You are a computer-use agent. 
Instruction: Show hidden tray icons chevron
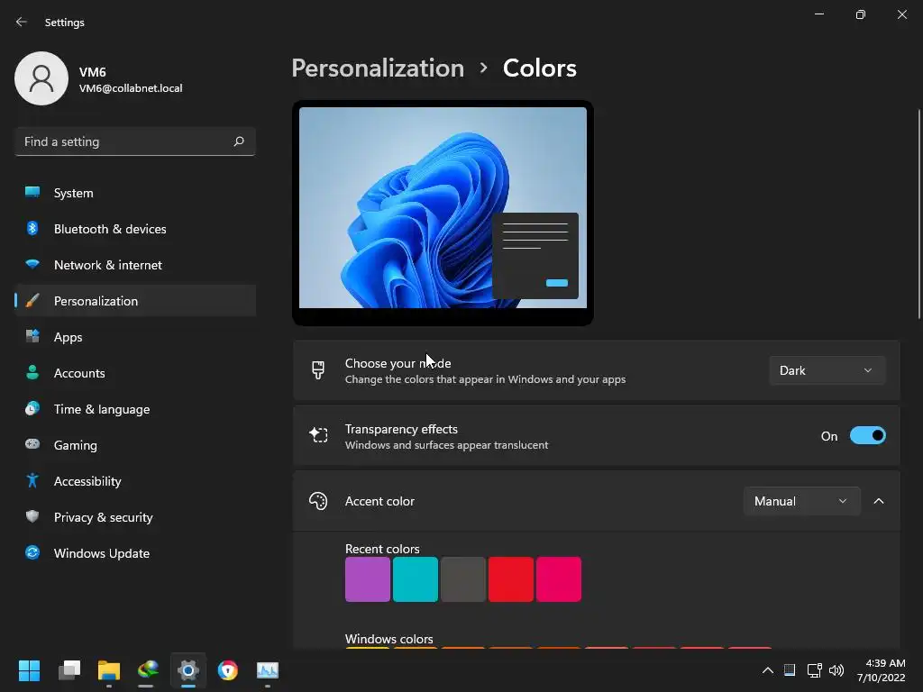coord(768,670)
